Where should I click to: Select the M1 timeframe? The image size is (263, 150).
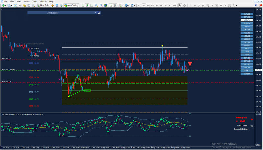click(x=139, y=5)
